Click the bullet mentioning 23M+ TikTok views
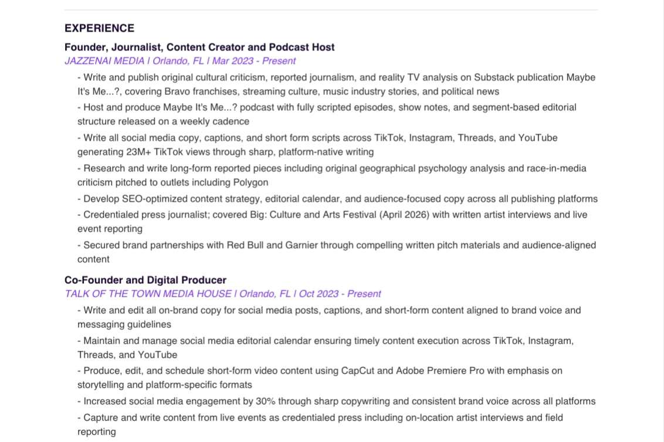The width and height of the screenshot is (664, 442). point(317,145)
